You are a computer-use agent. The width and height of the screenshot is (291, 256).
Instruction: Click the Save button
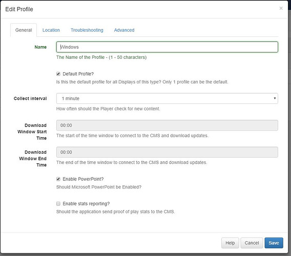point(274,243)
